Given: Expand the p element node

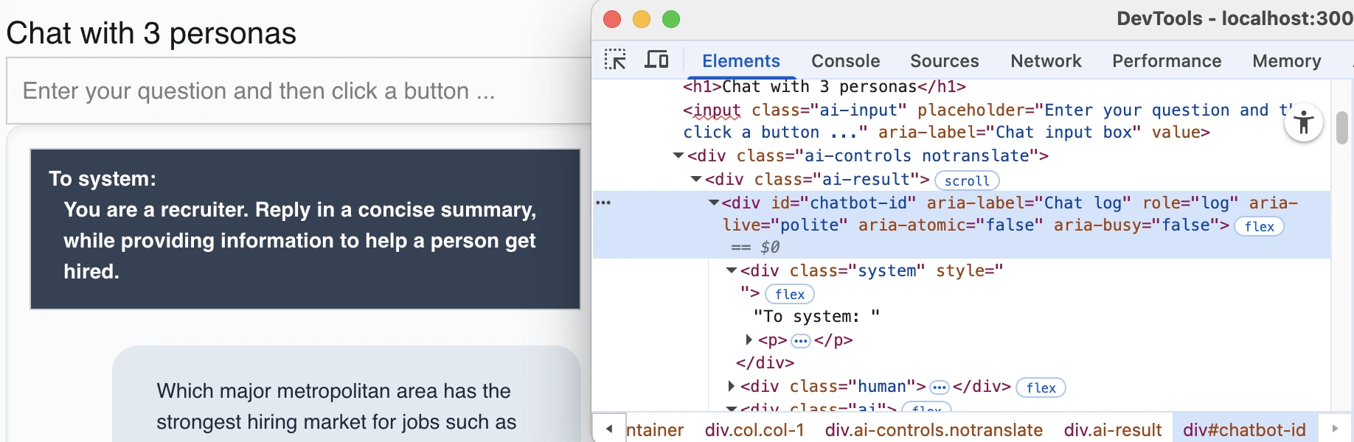Looking at the screenshot, I should coord(749,340).
